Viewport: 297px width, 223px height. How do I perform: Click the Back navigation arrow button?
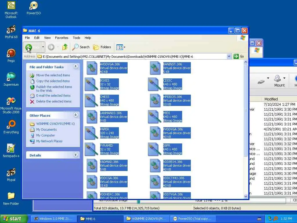(32, 47)
